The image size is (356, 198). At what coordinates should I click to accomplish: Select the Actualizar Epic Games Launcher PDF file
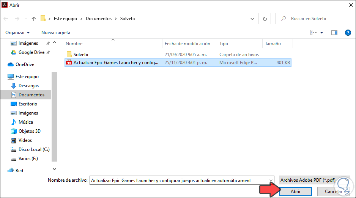pos(178,63)
